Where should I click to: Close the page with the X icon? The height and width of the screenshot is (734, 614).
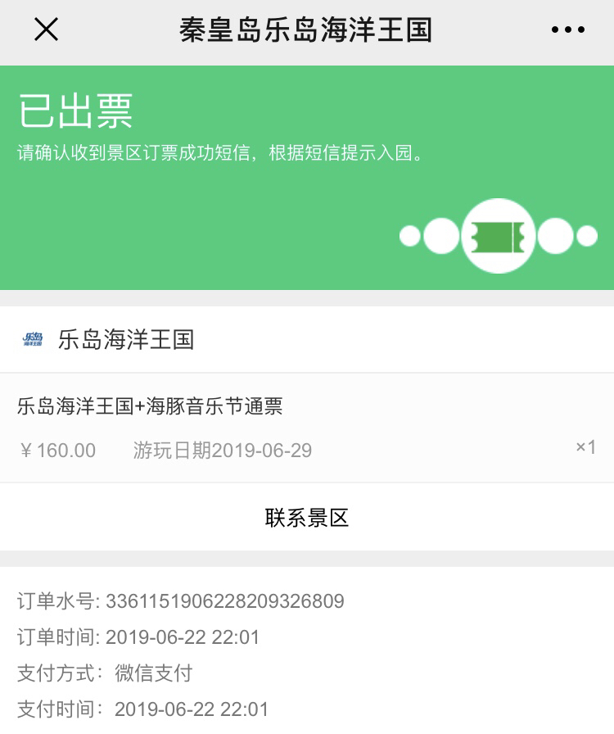coord(46,29)
